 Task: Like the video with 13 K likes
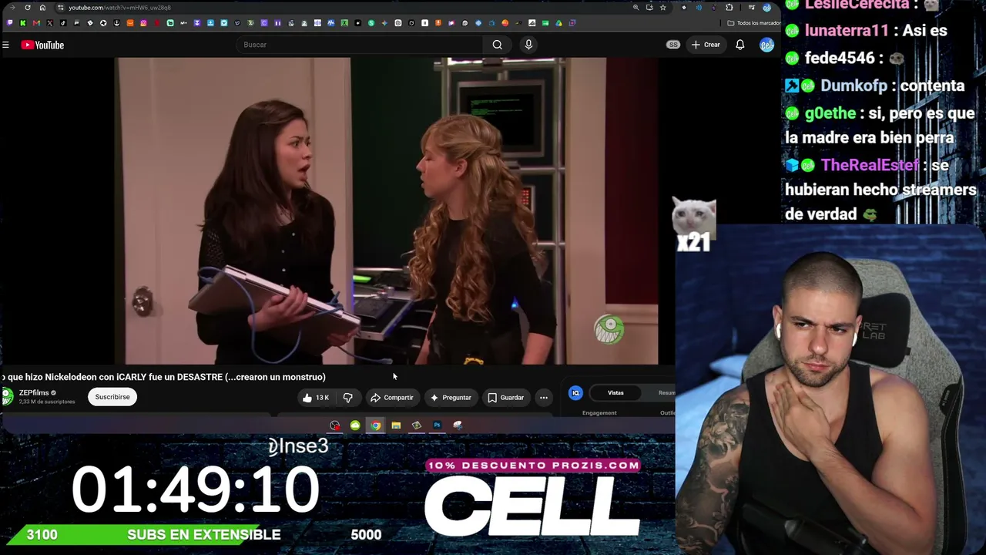click(x=316, y=398)
